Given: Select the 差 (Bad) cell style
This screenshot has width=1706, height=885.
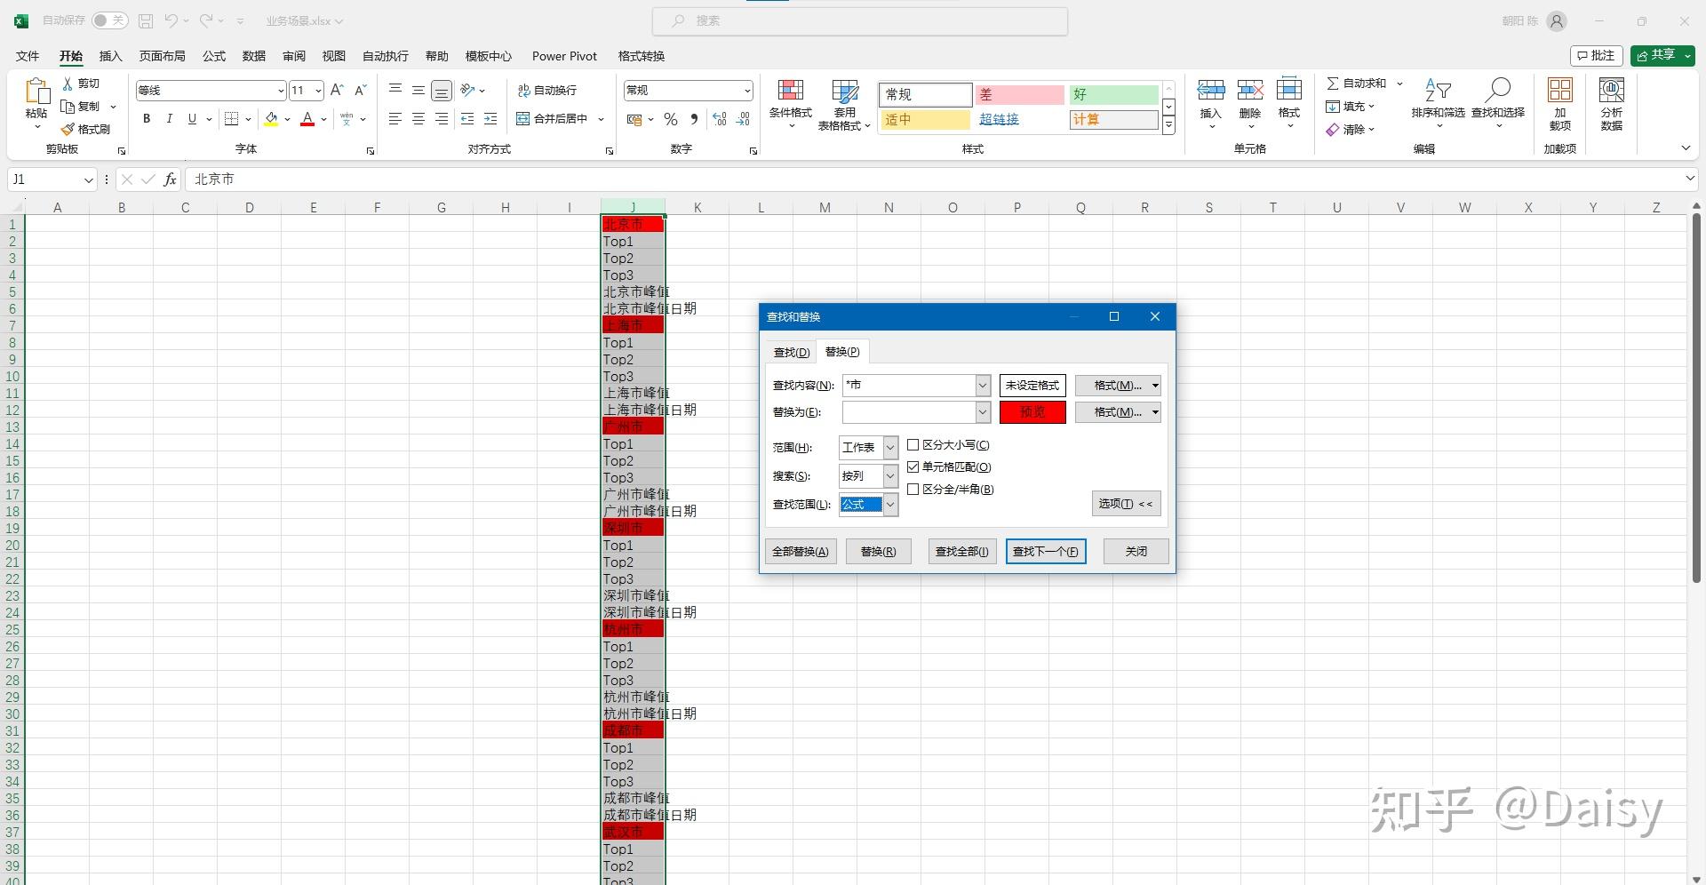Looking at the screenshot, I should tap(1019, 94).
